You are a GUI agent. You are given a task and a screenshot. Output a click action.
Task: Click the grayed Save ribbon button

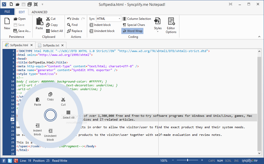tap(19, 25)
